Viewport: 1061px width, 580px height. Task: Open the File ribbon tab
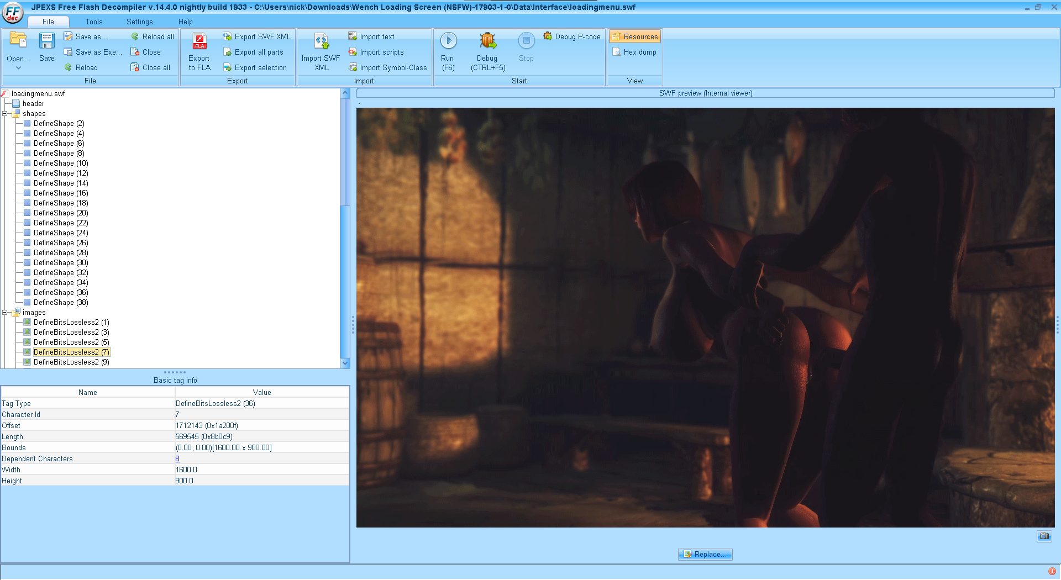48,22
